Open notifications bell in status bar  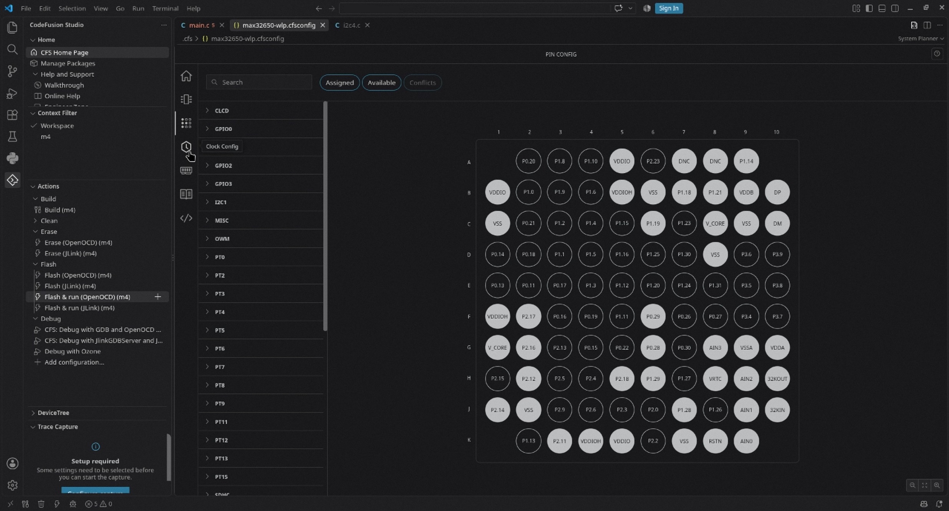click(x=939, y=504)
